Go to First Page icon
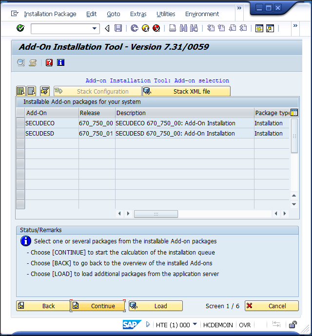Image resolution: width=312 pixels, height=336 pixels. 211,28
